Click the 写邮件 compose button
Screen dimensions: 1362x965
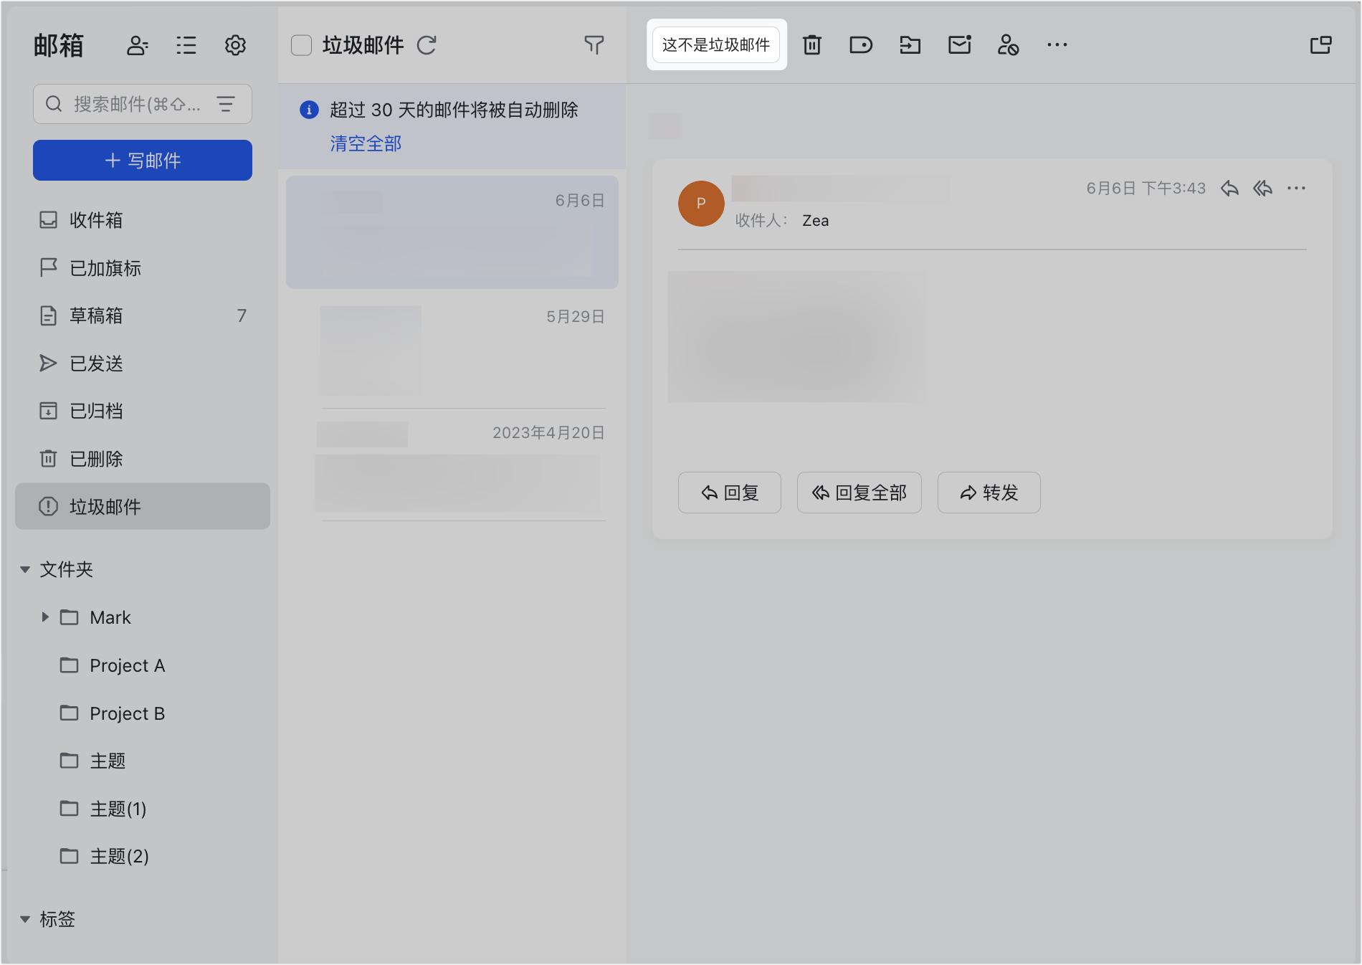143,161
